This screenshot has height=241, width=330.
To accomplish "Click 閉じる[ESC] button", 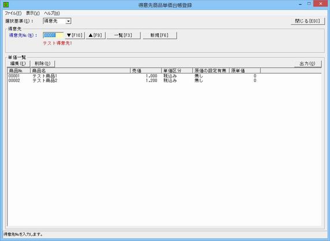I will coord(307,21).
